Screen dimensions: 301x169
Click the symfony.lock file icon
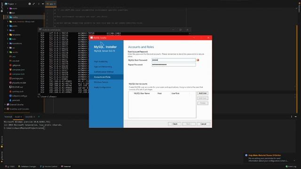coord(10,92)
